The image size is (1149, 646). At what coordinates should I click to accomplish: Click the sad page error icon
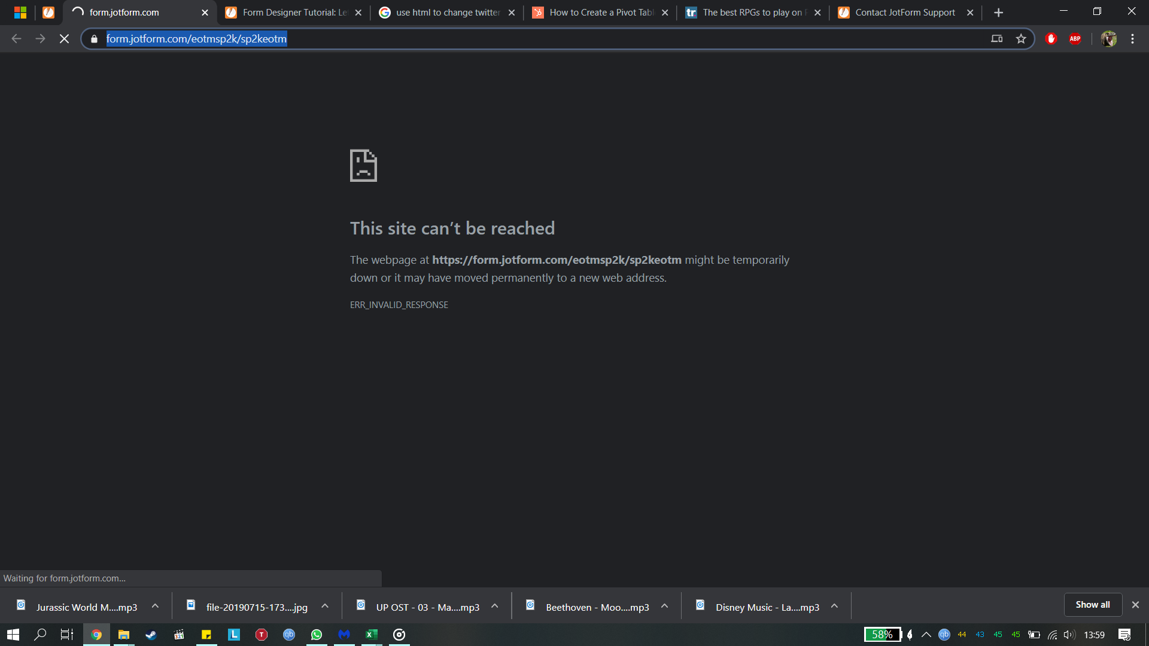click(x=363, y=166)
